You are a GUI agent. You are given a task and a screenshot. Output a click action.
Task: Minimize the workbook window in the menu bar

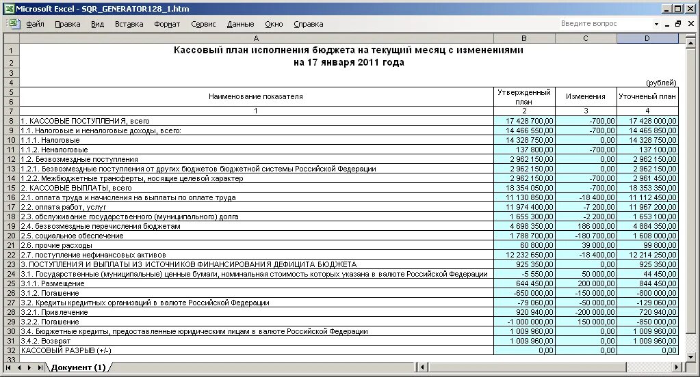point(667,24)
